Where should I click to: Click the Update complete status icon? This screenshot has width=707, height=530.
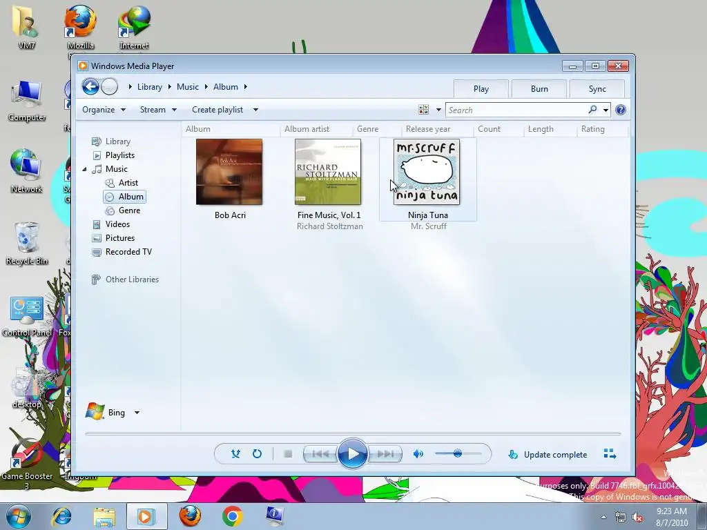(x=513, y=454)
